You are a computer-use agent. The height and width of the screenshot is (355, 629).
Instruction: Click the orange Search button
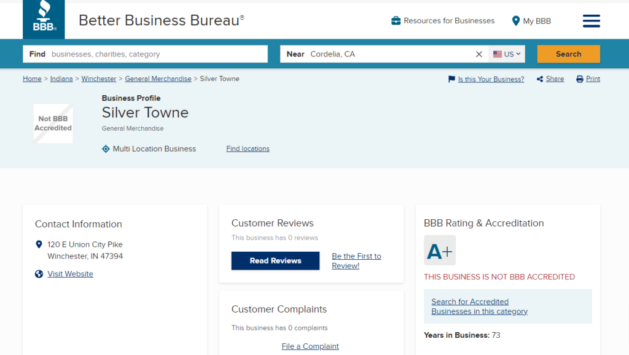[568, 54]
